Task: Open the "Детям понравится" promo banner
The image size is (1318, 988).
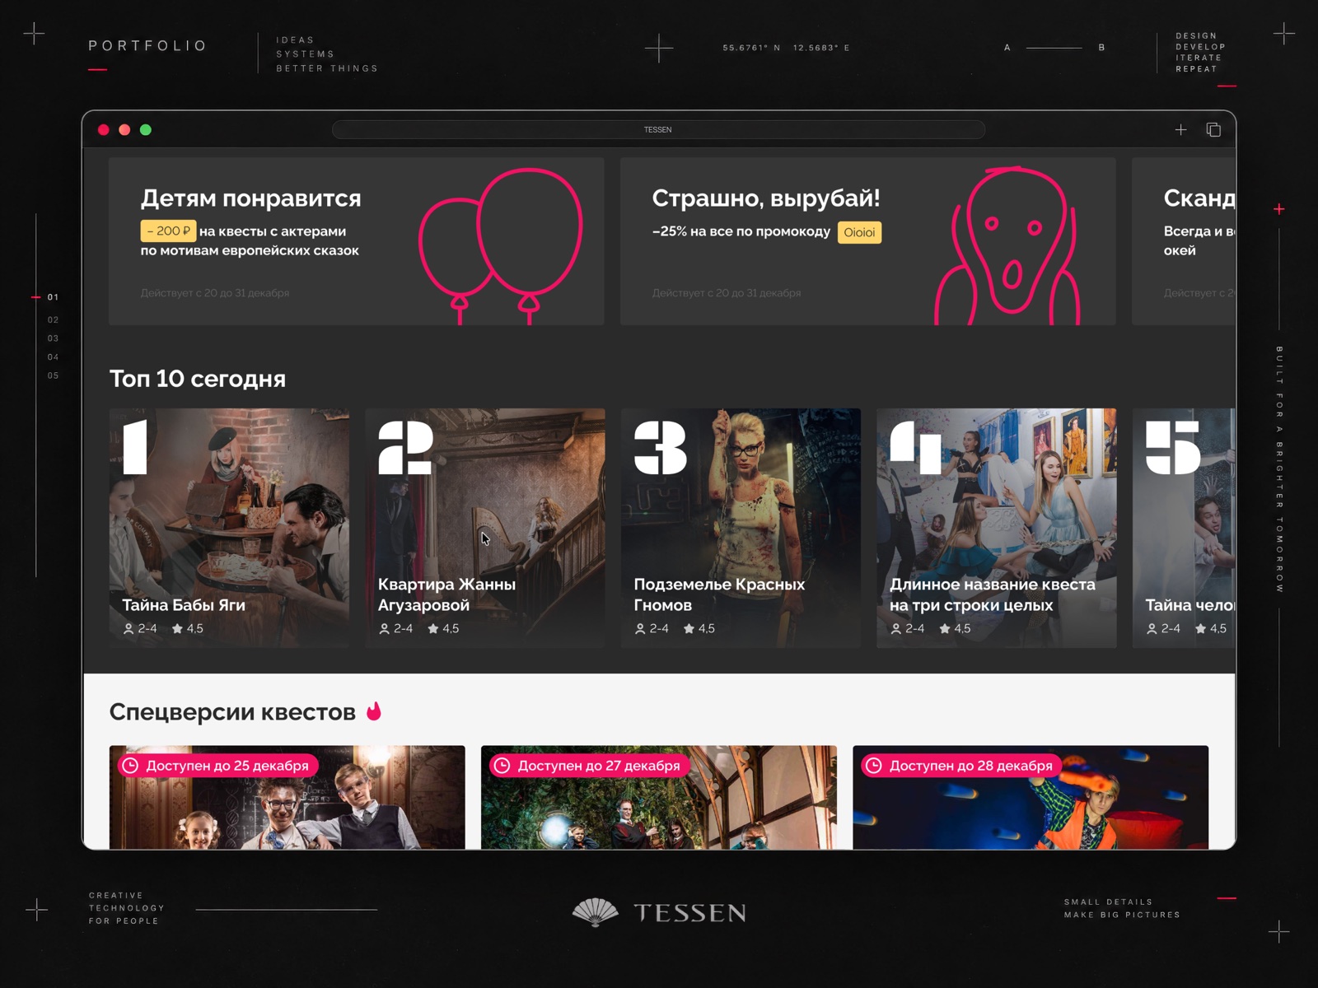Action: click(356, 241)
